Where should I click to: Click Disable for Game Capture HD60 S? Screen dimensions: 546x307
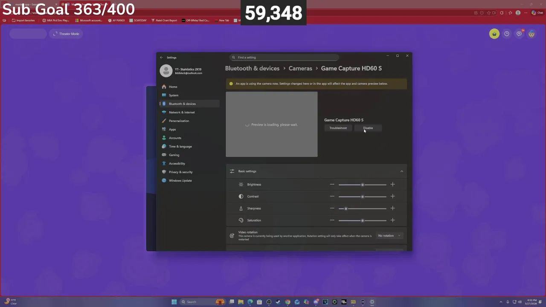point(368,128)
